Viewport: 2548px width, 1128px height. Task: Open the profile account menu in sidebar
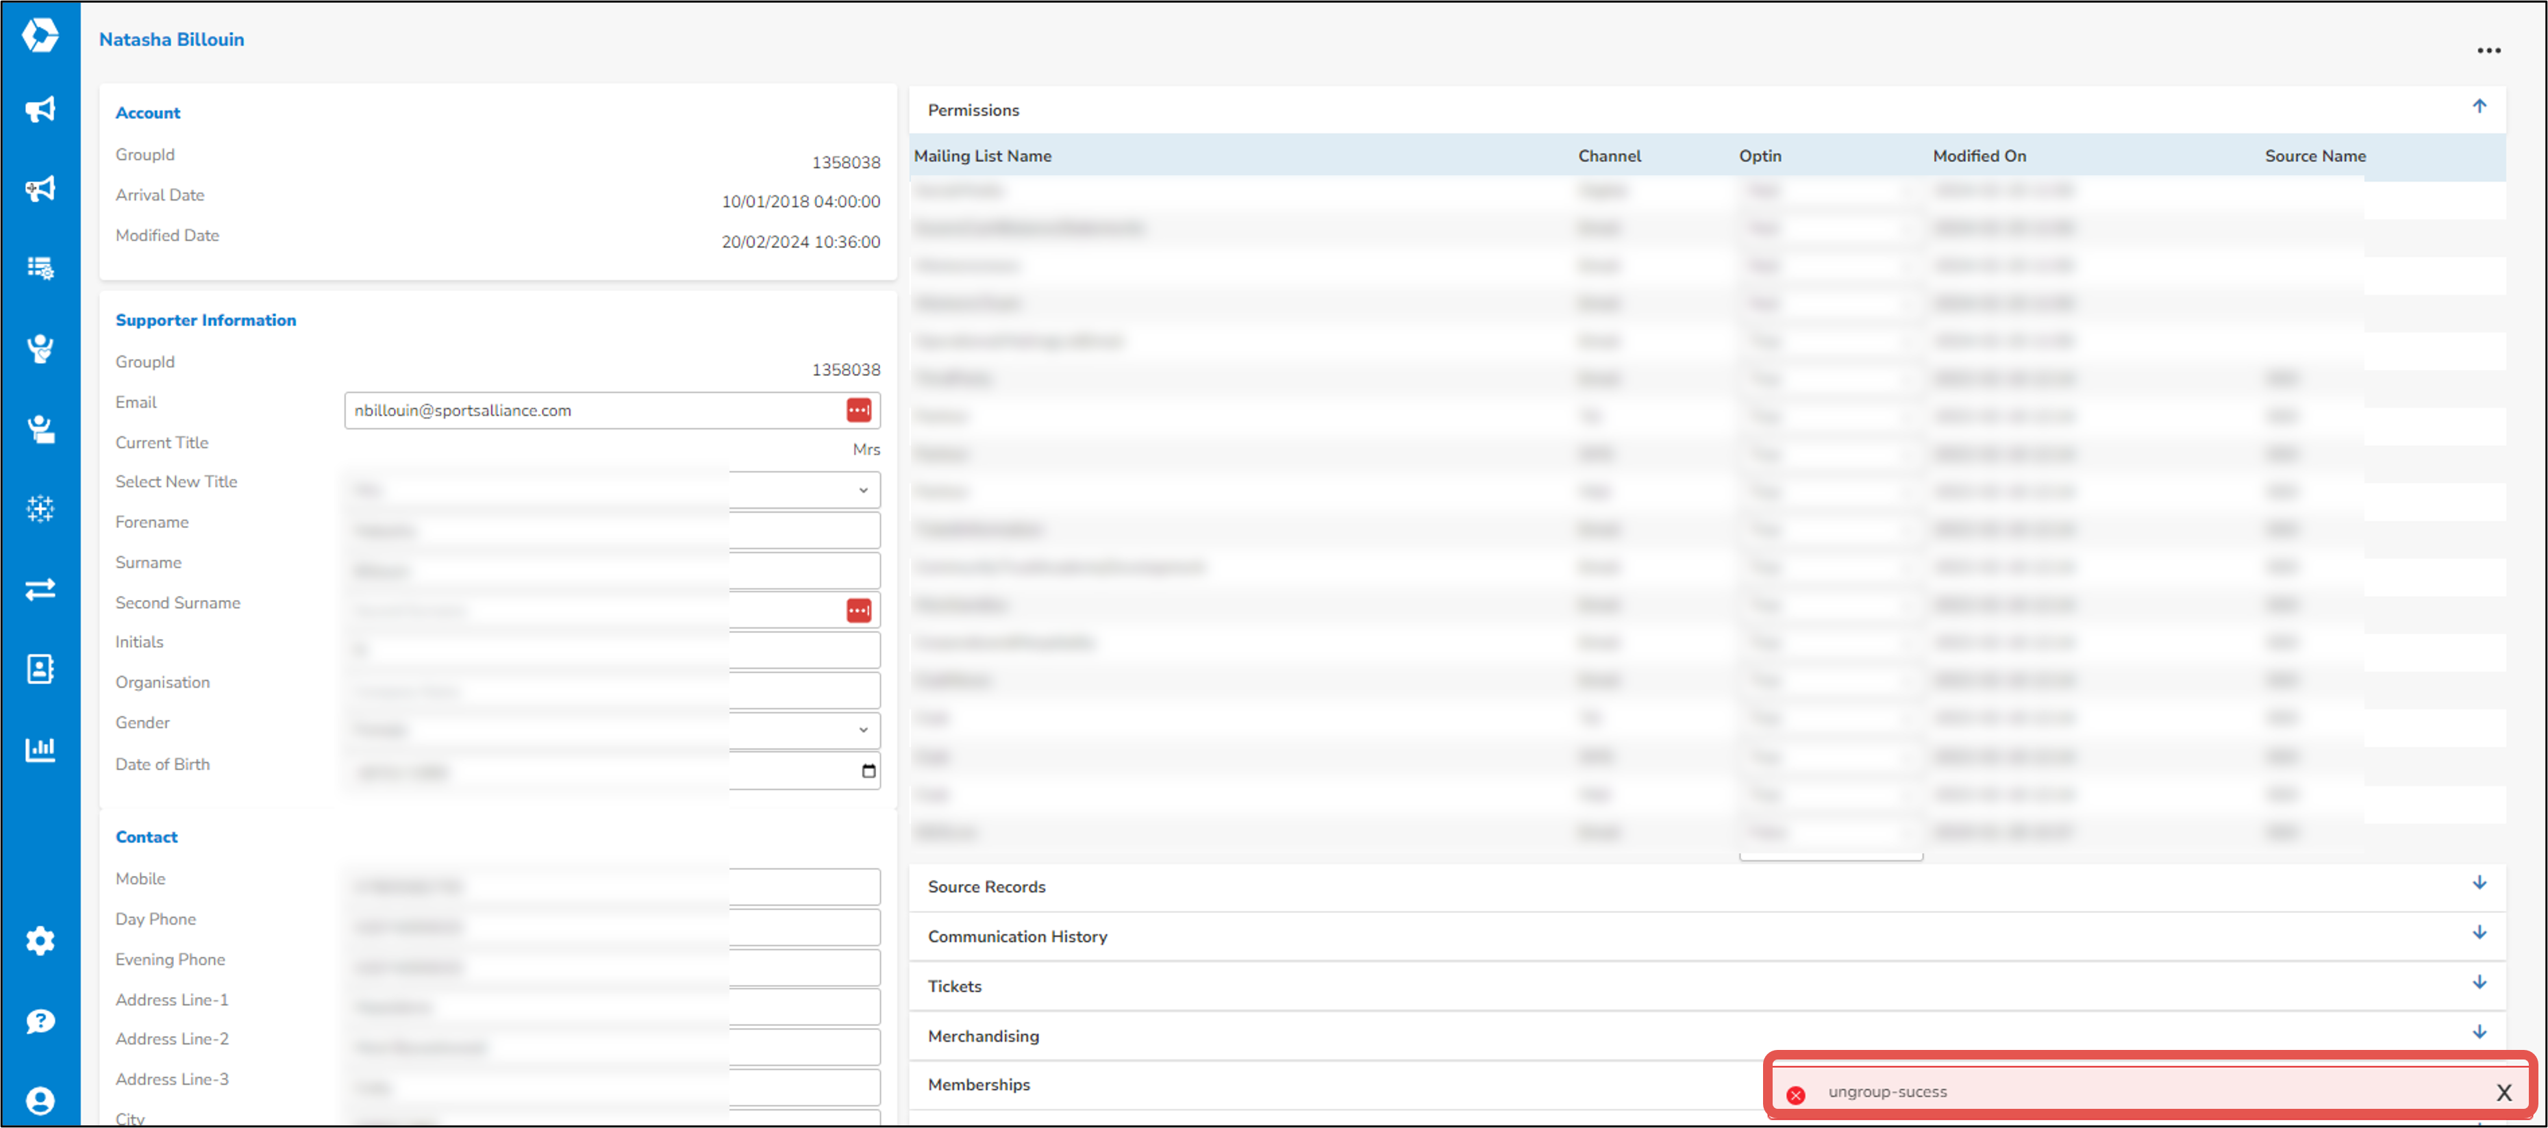coord(40,1099)
